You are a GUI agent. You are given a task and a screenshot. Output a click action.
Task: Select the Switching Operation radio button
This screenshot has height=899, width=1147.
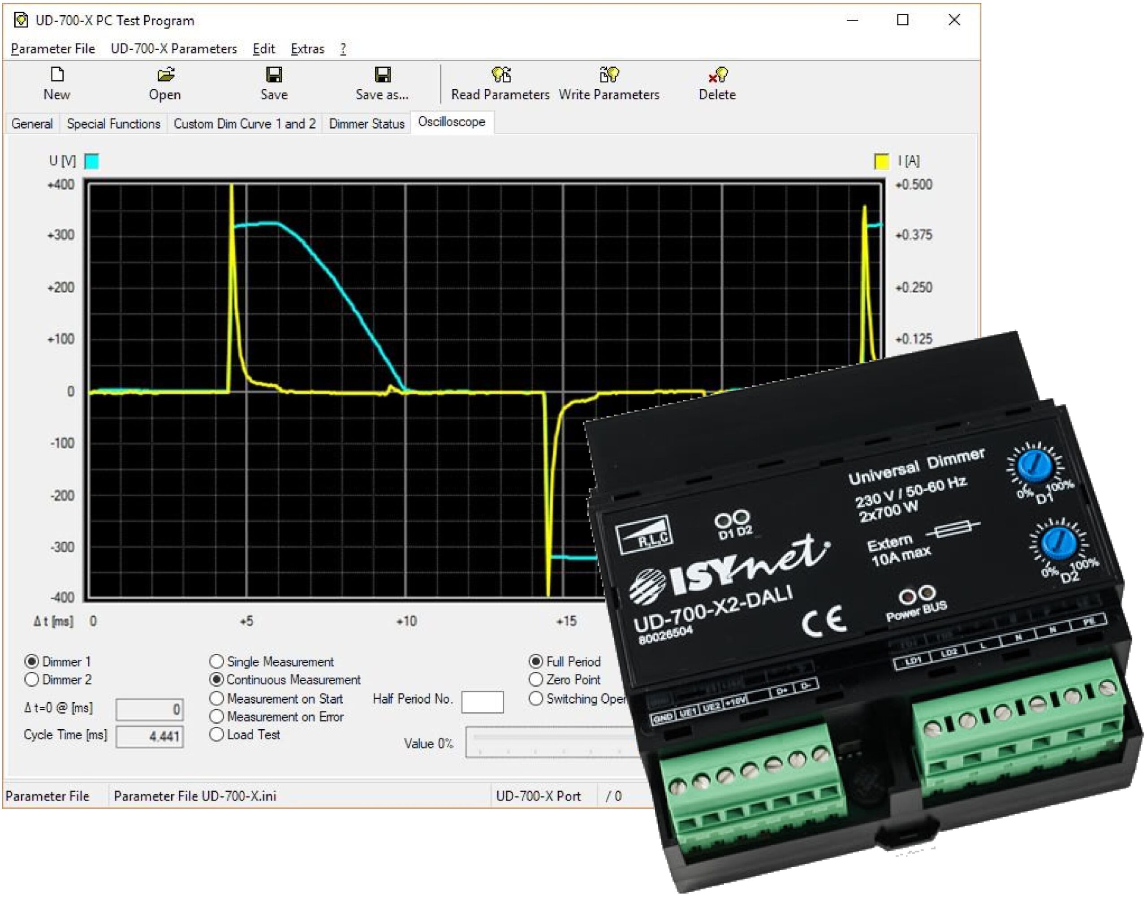coord(535,699)
